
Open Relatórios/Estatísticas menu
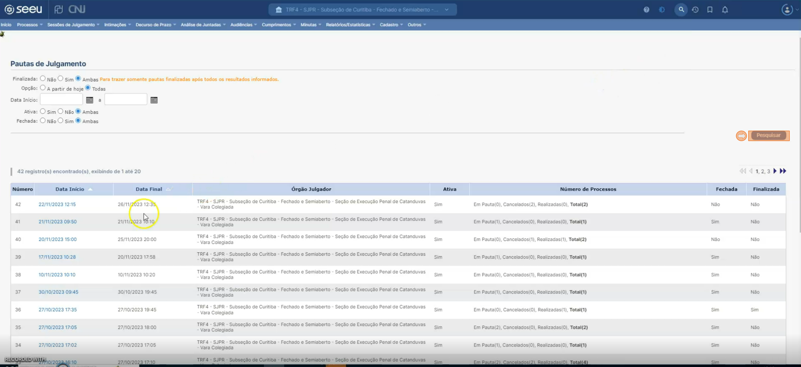pos(350,25)
